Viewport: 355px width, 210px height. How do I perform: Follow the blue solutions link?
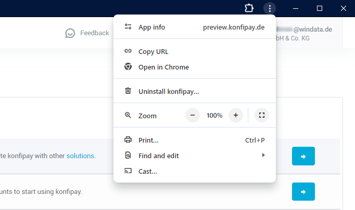(x=80, y=156)
